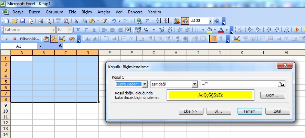305x138 pixels.
Task: Run a macro with the green play icon
Action: tap(7, 39)
